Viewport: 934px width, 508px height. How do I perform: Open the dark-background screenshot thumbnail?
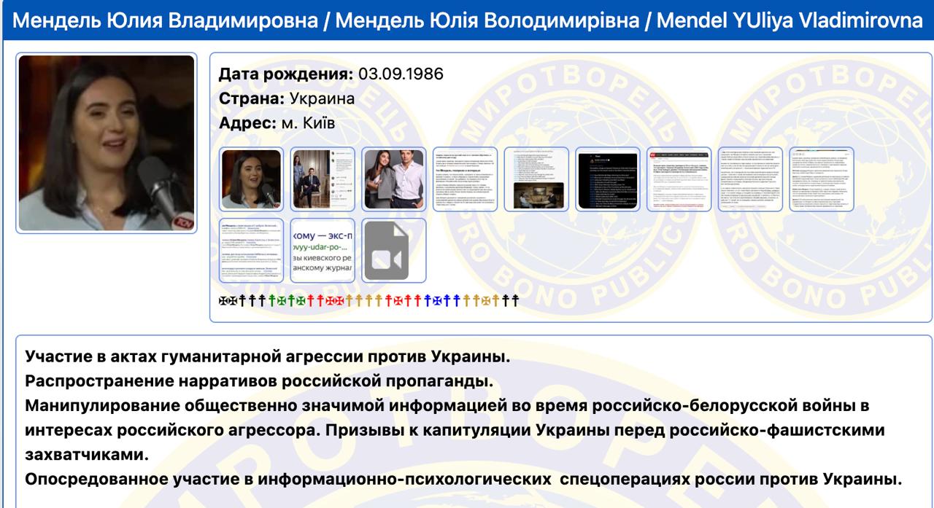pyautogui.click(x=608, y=179)
